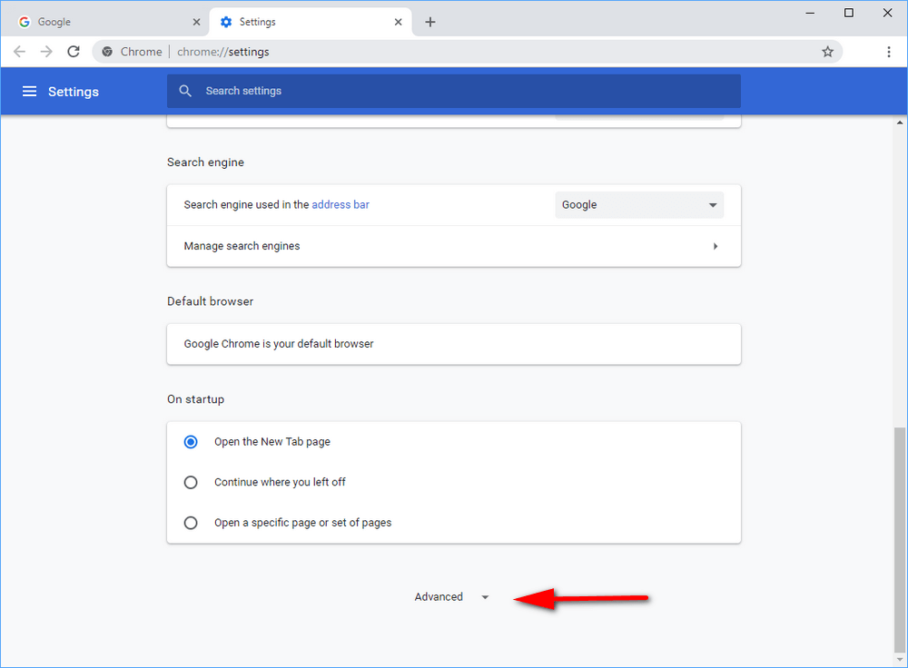Switch to the Google tab

coord(100,22)
